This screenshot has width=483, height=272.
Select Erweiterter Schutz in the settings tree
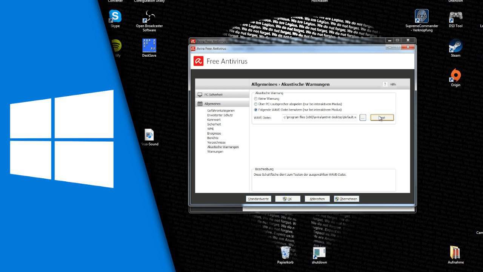[220, 115]
